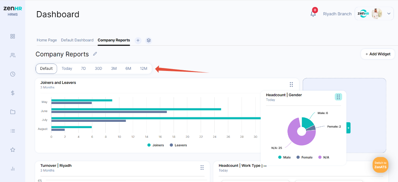Select the 30D time range

[x=98, y=69]
